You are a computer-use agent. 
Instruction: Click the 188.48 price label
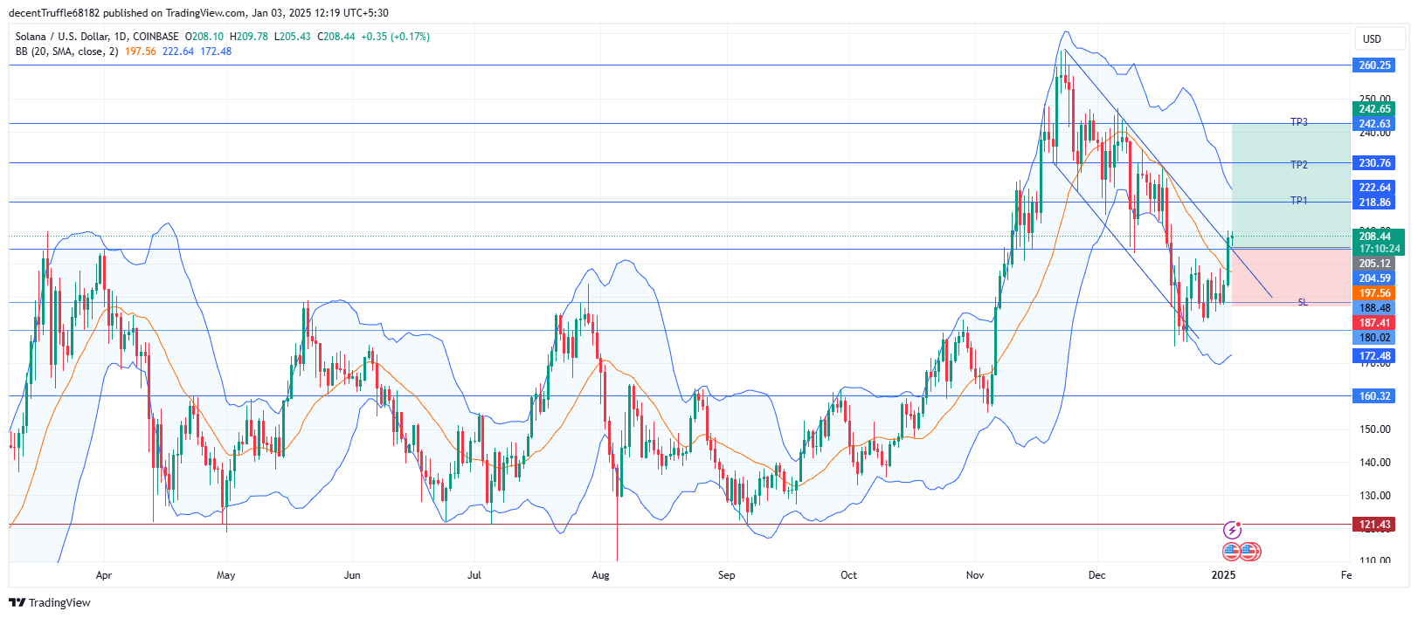point(1375,308)
